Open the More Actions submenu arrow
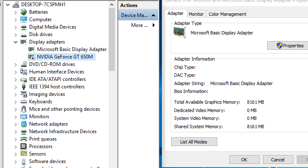The height and width of the screenshot is (168, 308). [x=154, y=25]
